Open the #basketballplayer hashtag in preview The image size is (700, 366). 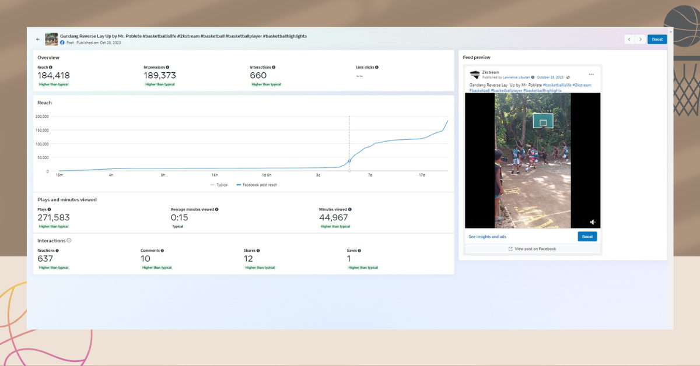click(506, 91)
